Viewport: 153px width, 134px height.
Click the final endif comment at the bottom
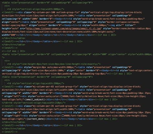click(10, 132)
